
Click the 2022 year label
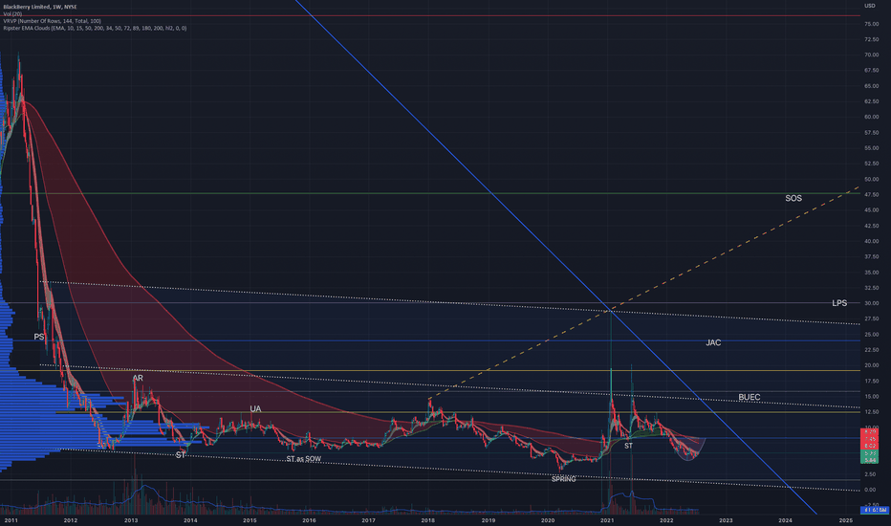point(666,520)
